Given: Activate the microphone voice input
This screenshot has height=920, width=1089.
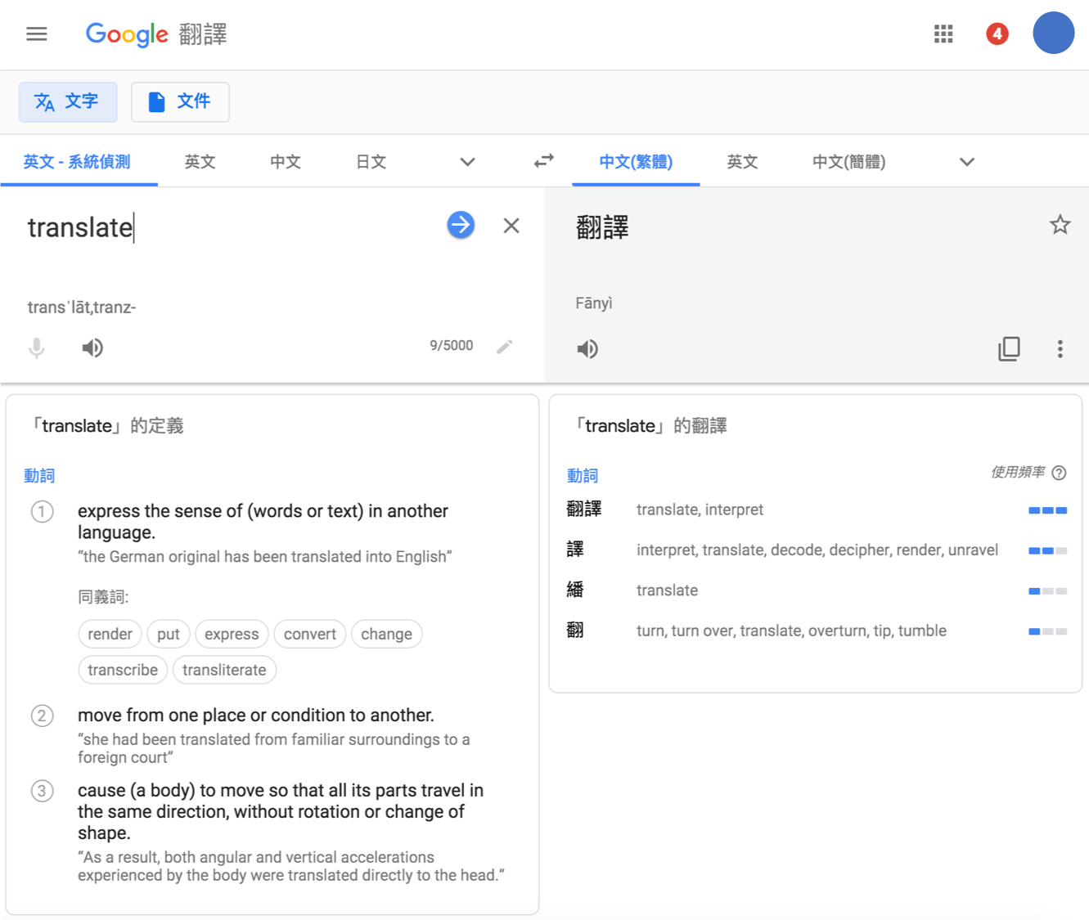Looking at the screenshot, I should 37,348.
